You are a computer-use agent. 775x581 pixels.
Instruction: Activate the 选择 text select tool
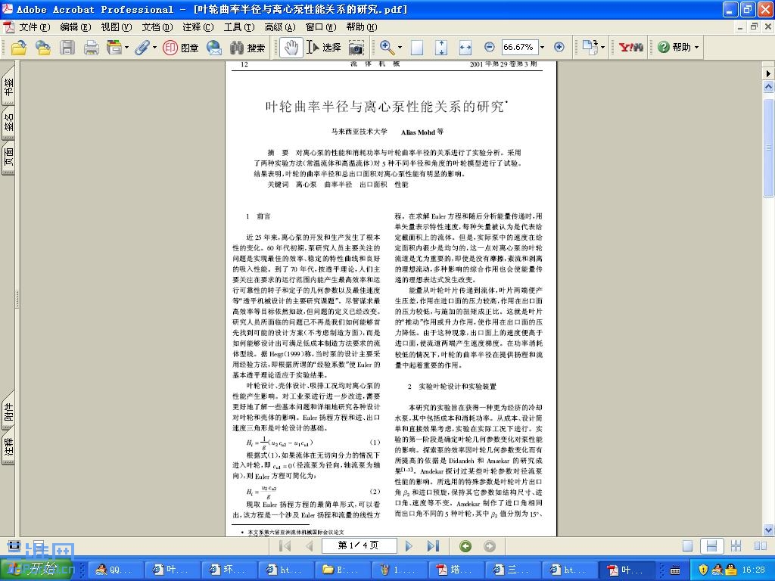324,48
